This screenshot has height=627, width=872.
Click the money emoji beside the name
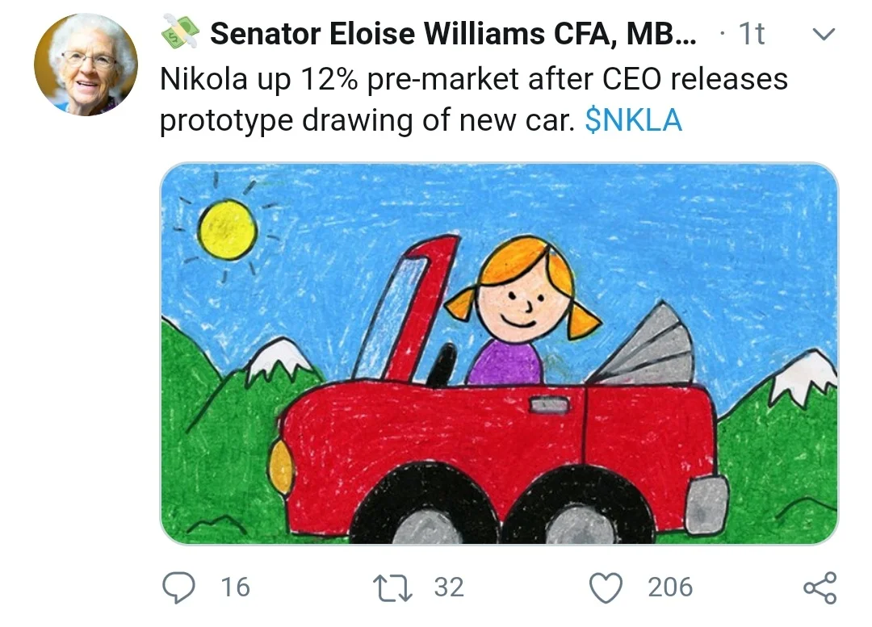[180, 34]
